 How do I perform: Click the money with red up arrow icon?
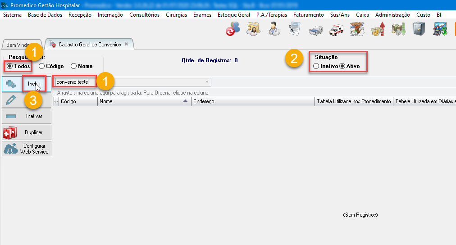[x=377, y=30]
